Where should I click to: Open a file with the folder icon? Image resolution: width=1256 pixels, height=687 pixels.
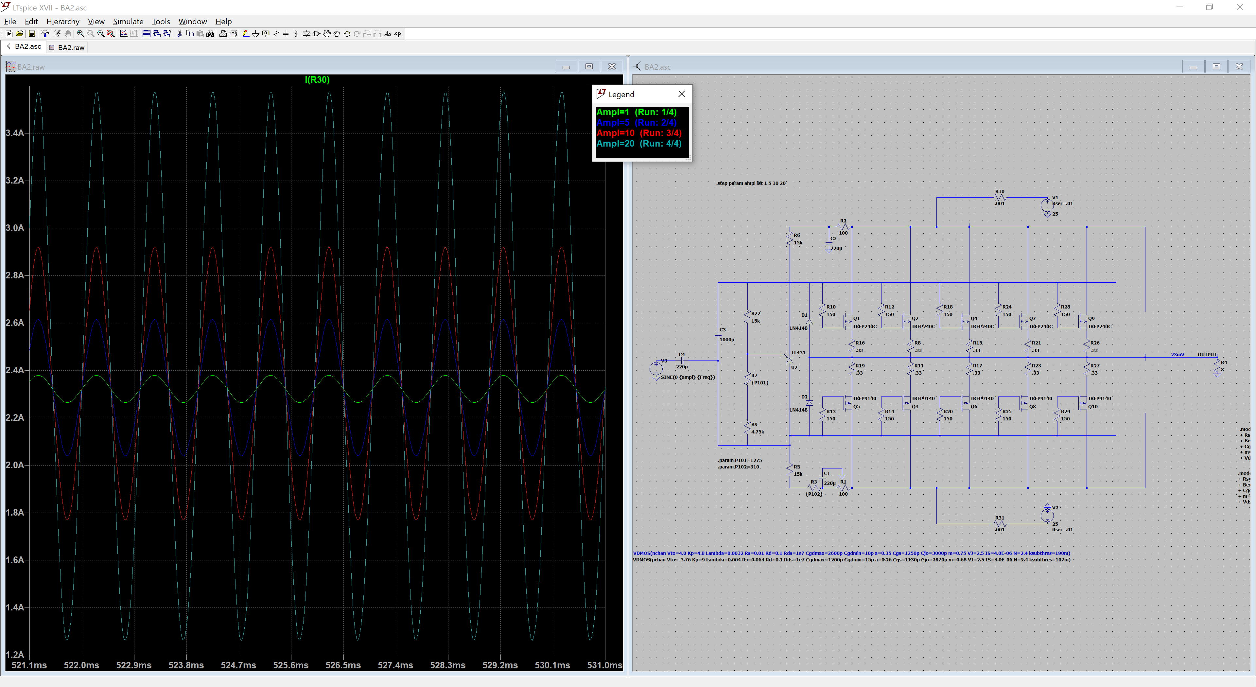click(x=20, y=34)
